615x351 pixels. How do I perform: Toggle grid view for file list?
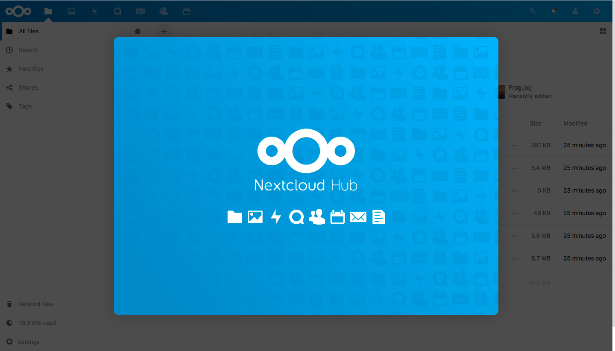click(603, 31)
